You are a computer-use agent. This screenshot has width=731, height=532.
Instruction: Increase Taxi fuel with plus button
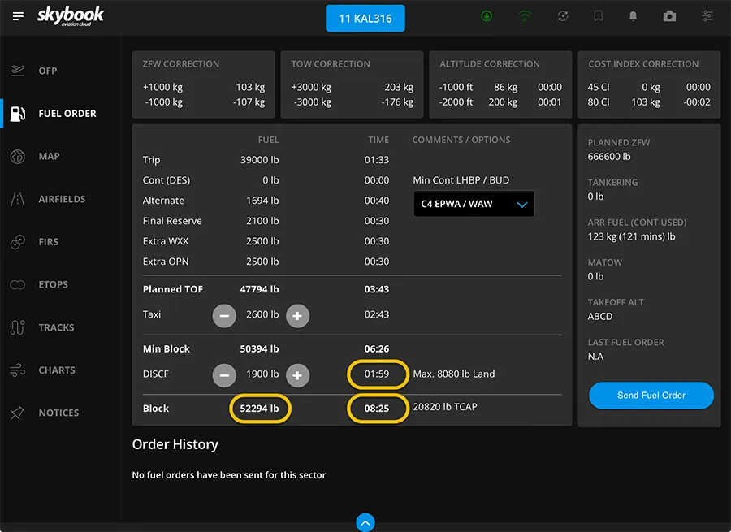coord(297,315)
